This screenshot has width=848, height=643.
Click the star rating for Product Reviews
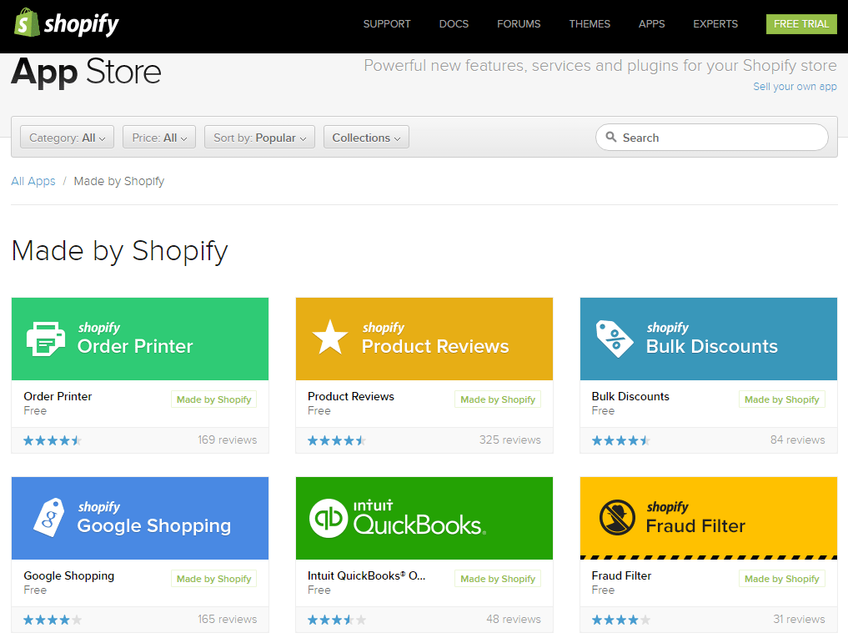[337, 440]
